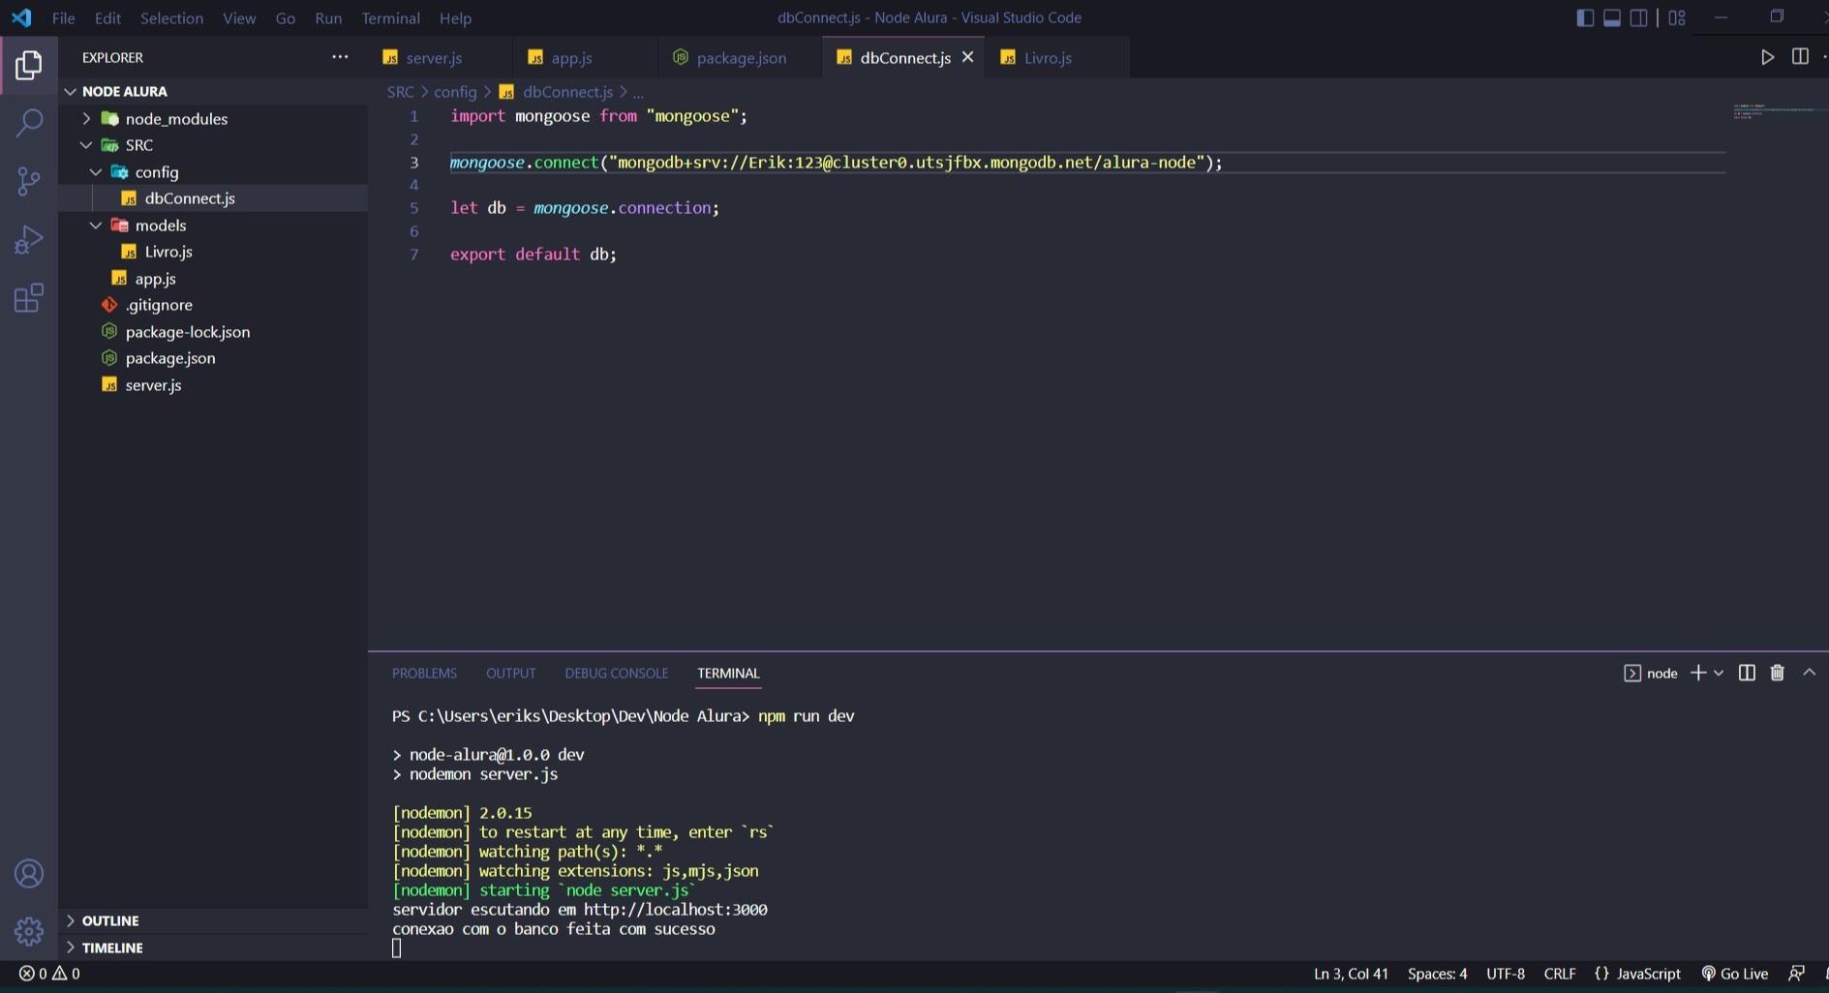This screenshot has height=993, width=1829.
Task: Open the Search view in activity bar
Action: (x=29, y=123)
